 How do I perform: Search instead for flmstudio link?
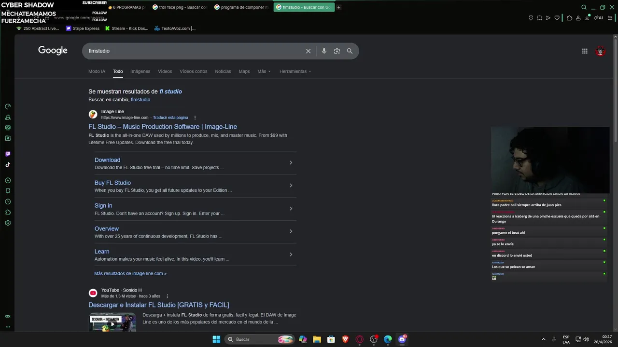pyautogui.click(x=140, y=100)
